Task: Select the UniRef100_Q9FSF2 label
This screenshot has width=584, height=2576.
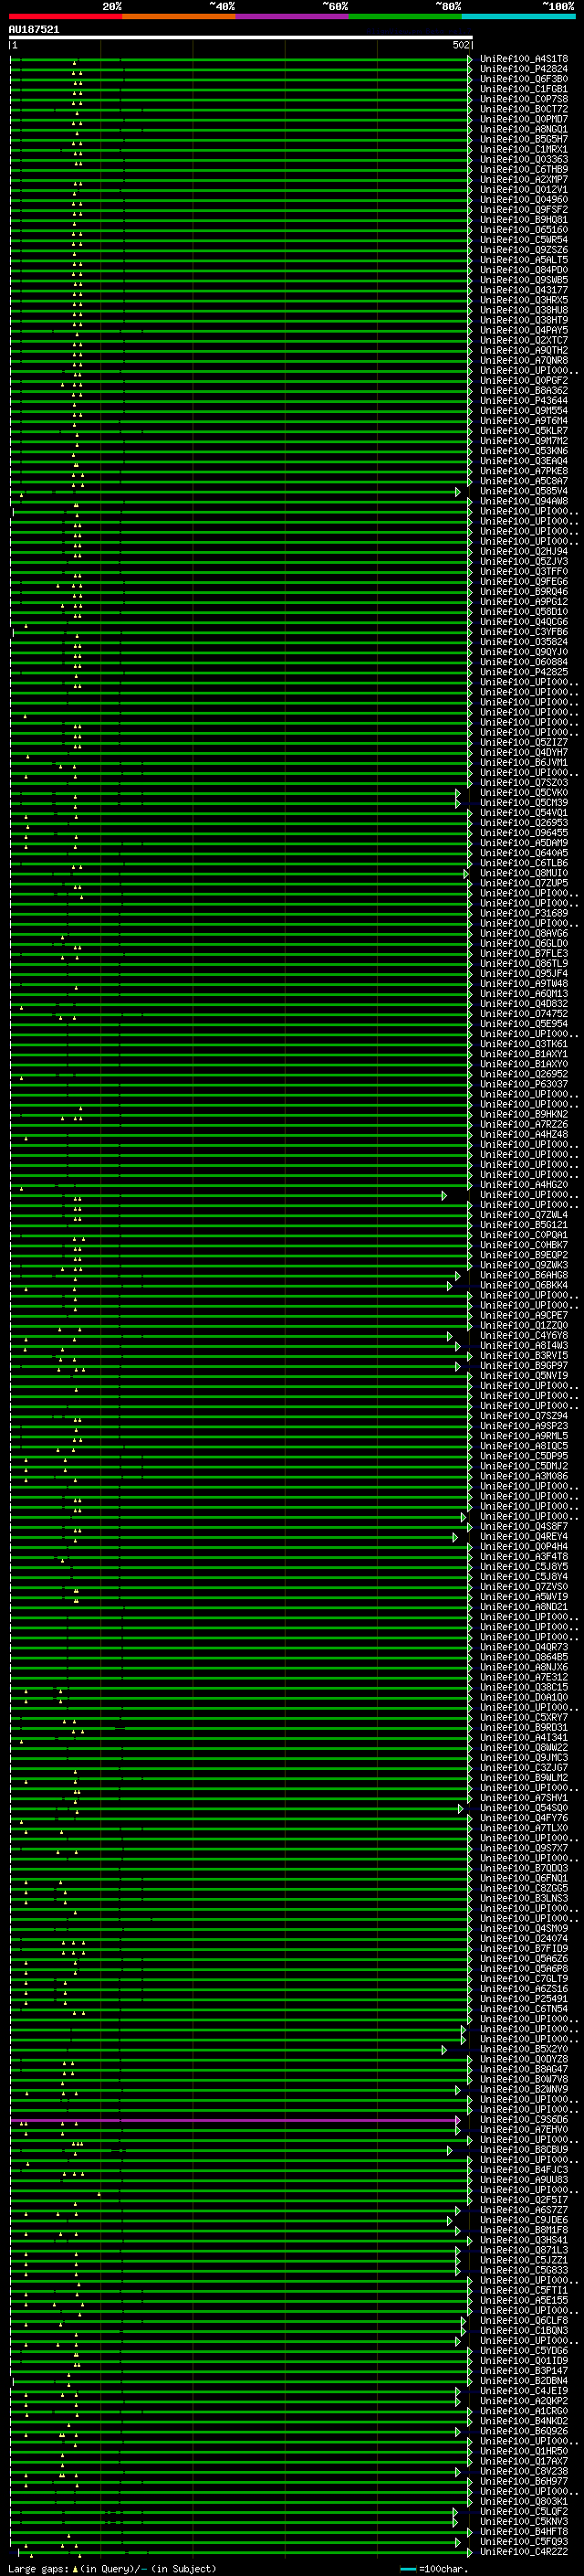Action: point(524,209)
